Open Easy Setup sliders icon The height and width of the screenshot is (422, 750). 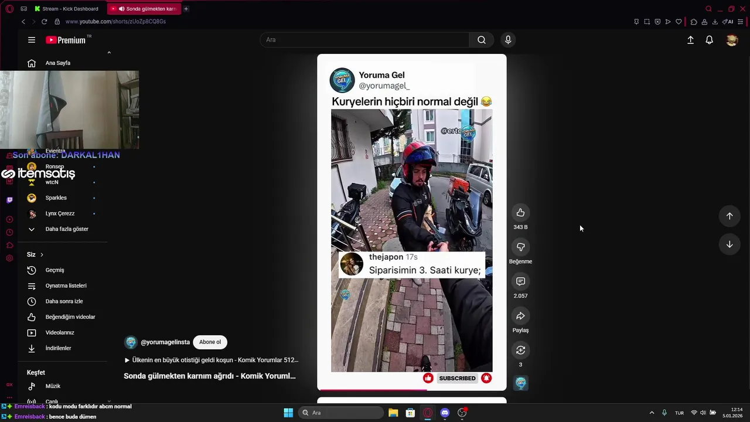pos(741,22)
